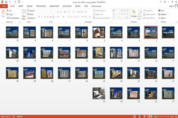Click the 40% zoom level
This screenshot has width=178, height=118.
172,117
